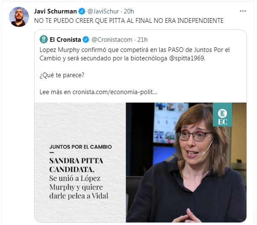Open the 21h quoted tweet timestamp

click(143, 40)
